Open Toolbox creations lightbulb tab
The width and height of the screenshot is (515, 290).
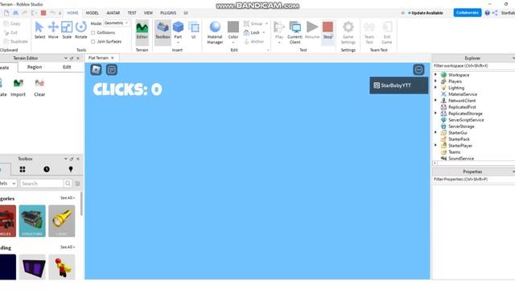[71, 169]
